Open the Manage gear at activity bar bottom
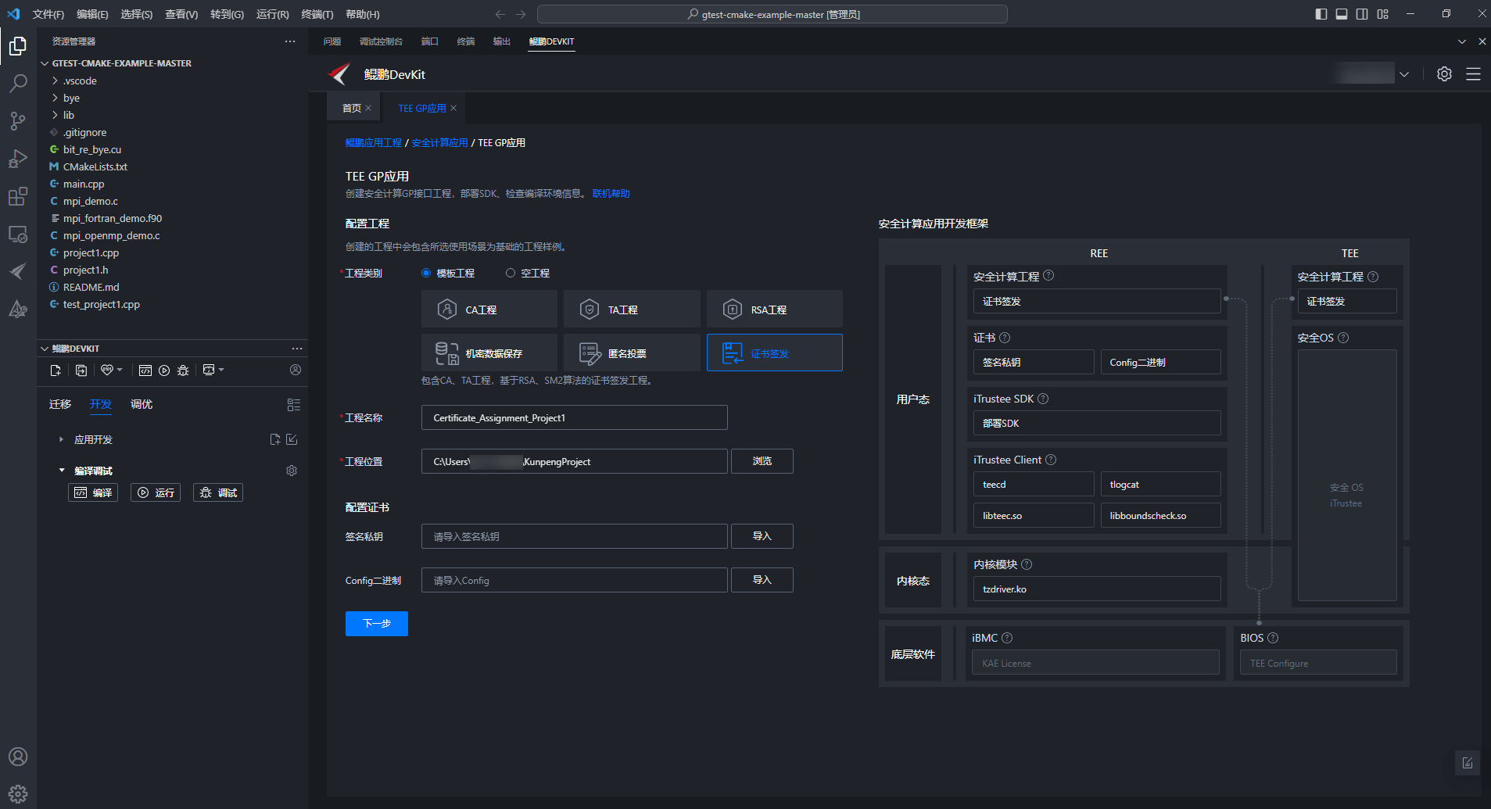 point(18,794)
